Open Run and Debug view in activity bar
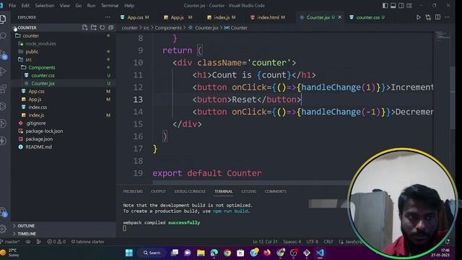The image size is (462, 260). pos(3,71)
